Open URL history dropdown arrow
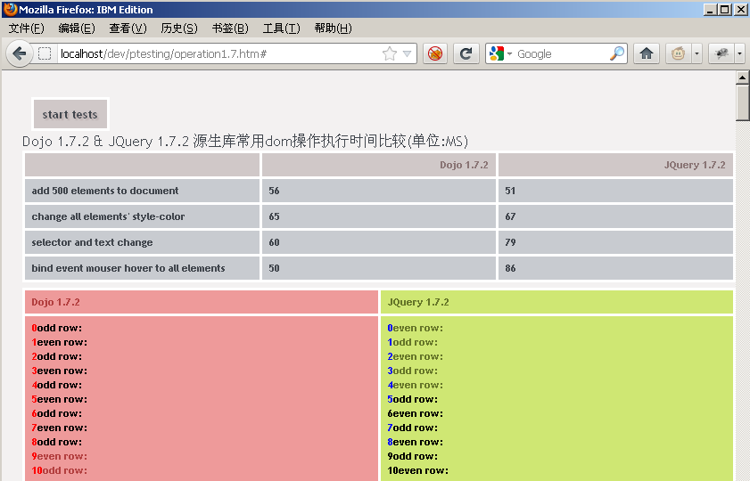The image size is (750, 481). 407,53
